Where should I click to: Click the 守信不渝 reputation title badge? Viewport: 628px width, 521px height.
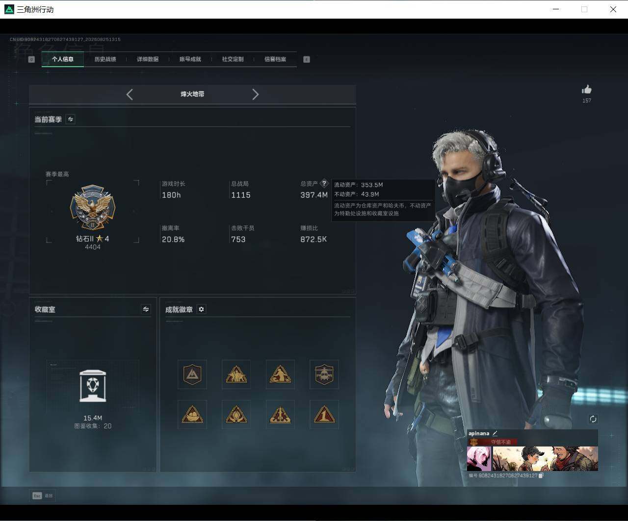492,442
